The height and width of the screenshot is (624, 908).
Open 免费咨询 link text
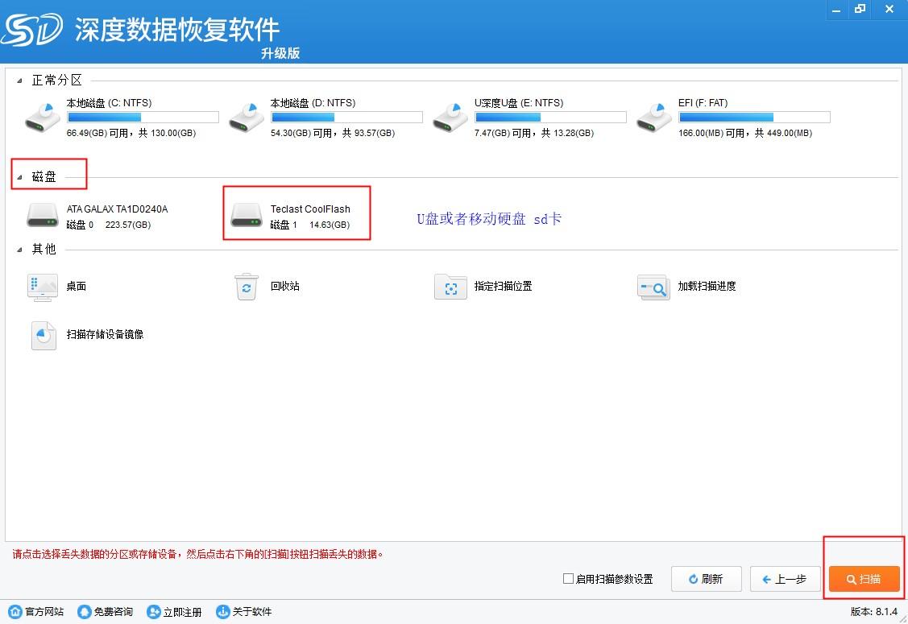click(114, 612)
